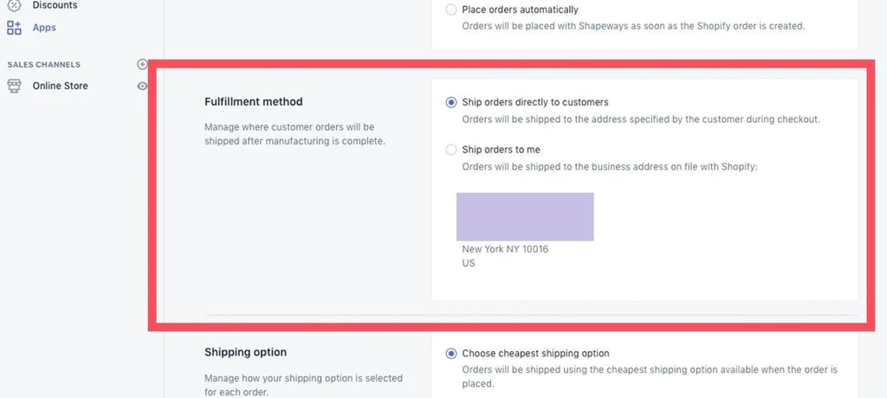Add a sales channel with plus icon
Screen dimensions: 887x398
[x=143, y=64]
